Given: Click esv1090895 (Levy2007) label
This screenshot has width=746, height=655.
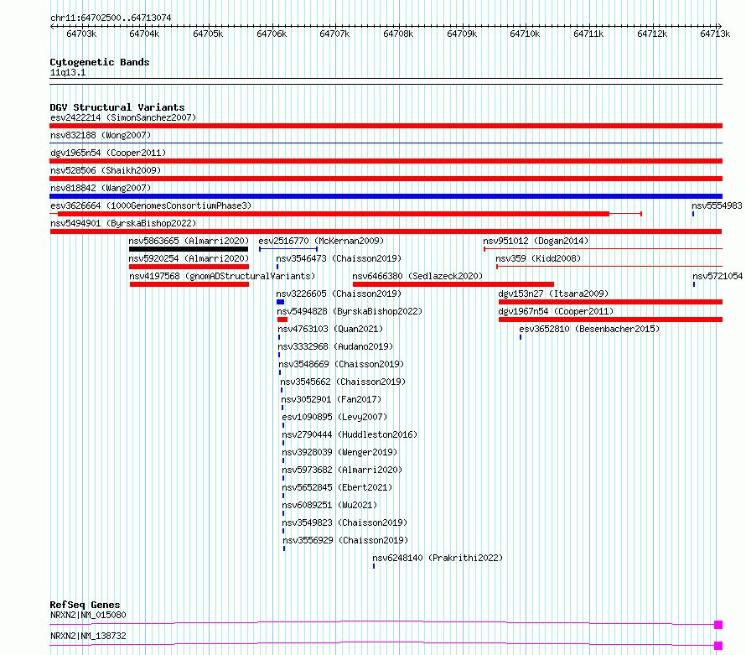Looking at the screenshot, I should [334, 417].
